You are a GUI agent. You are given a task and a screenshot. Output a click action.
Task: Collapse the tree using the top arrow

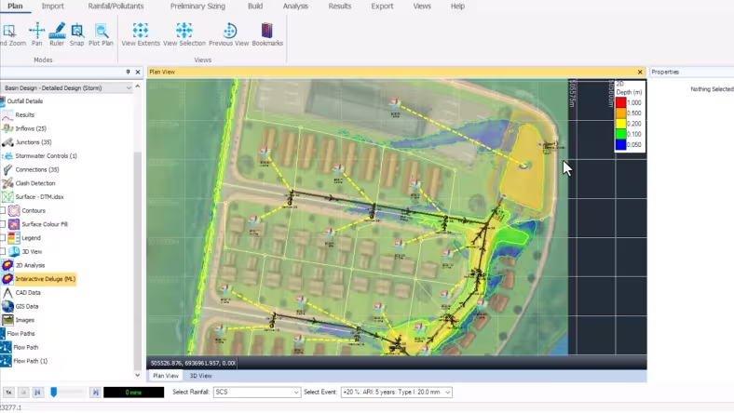137,87
